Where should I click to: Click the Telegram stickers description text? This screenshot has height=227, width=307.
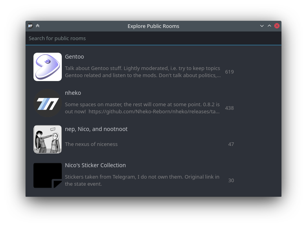142,180
